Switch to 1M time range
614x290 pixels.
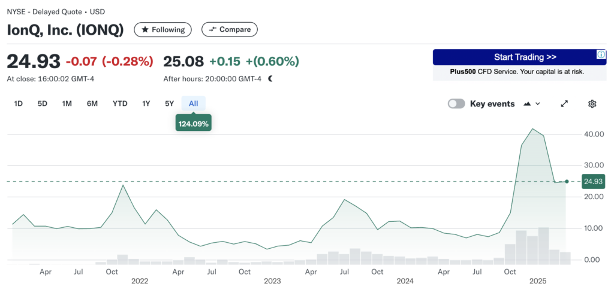[x=67, y=103]
